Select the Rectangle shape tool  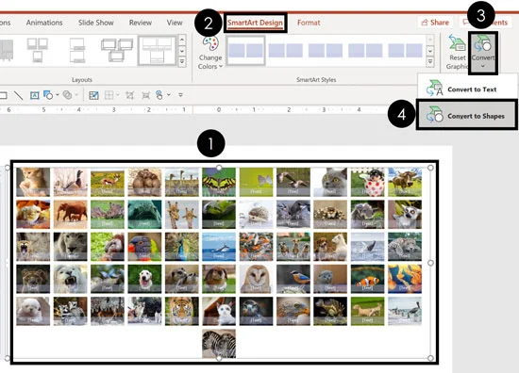click(x=3, y=95)
